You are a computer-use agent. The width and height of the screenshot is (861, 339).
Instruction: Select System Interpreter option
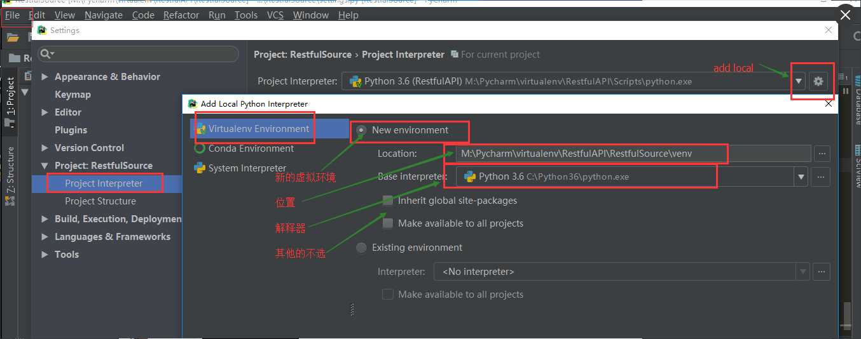pyautogui.click(x=247, y=168)
